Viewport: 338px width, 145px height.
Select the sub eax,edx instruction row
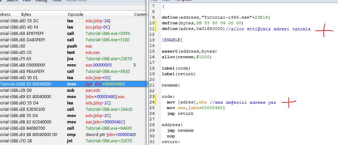click(73, 90)
